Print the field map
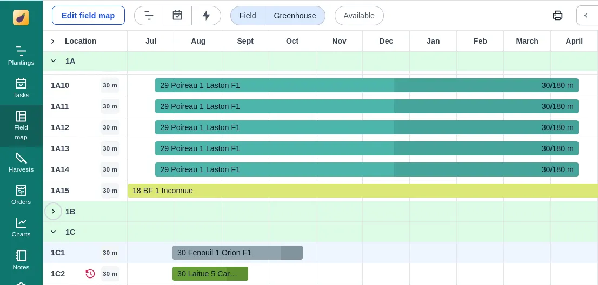The height and width of the screenshot is (285, 598). pyautogui.click(x=557, y=16)
